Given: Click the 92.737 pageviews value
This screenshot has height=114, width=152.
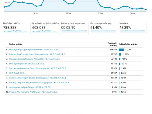Looking at the screenshot, I should [x=114, y=54].
